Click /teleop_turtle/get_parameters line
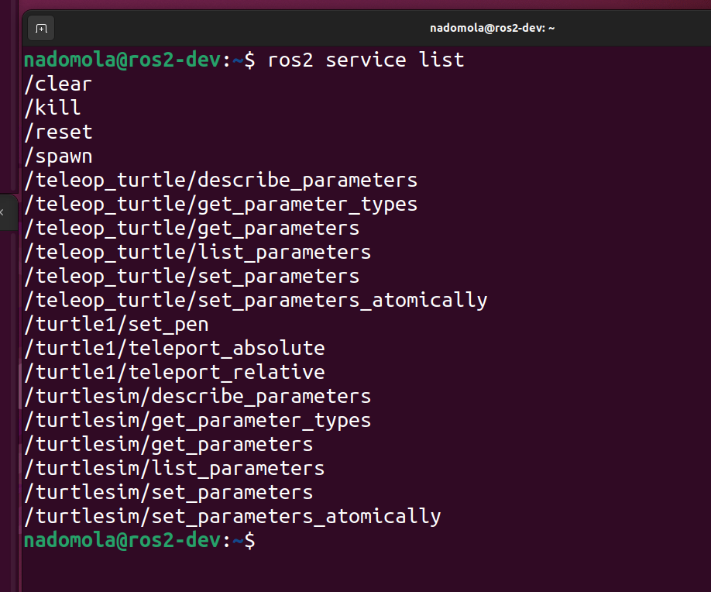 192,228
